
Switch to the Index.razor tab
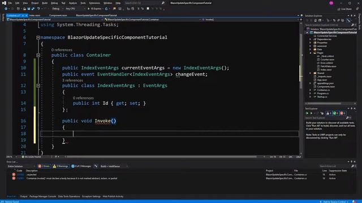(35, 15)
